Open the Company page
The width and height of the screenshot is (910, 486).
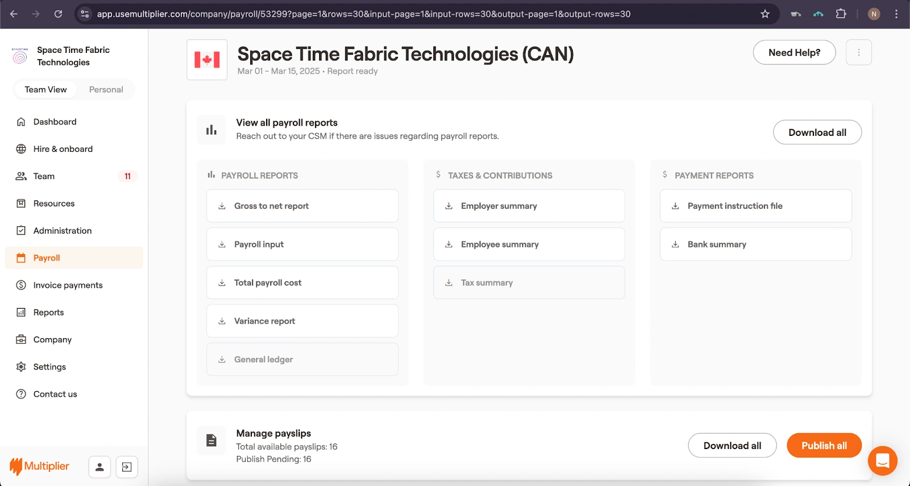tap(74, 340)
